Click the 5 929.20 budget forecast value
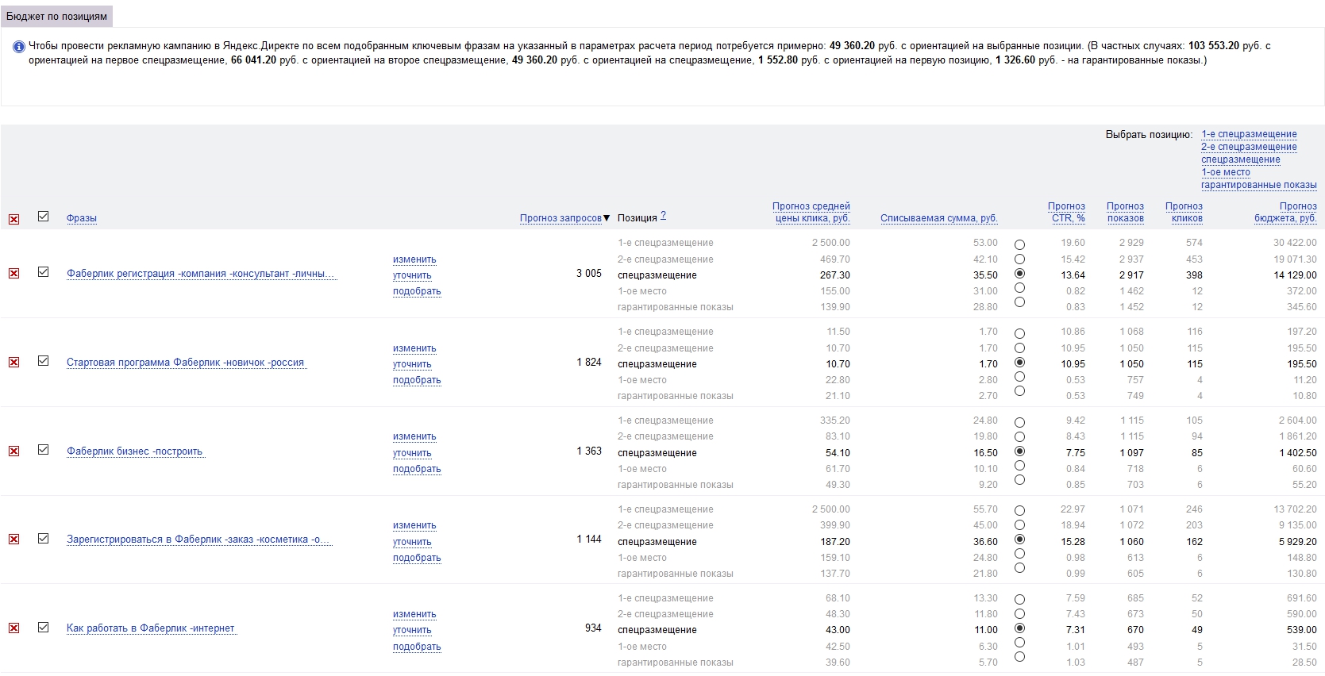 pyautogui.click(x=1297, y=542)
